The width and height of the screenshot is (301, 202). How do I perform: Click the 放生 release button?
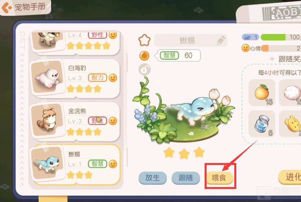152,178
